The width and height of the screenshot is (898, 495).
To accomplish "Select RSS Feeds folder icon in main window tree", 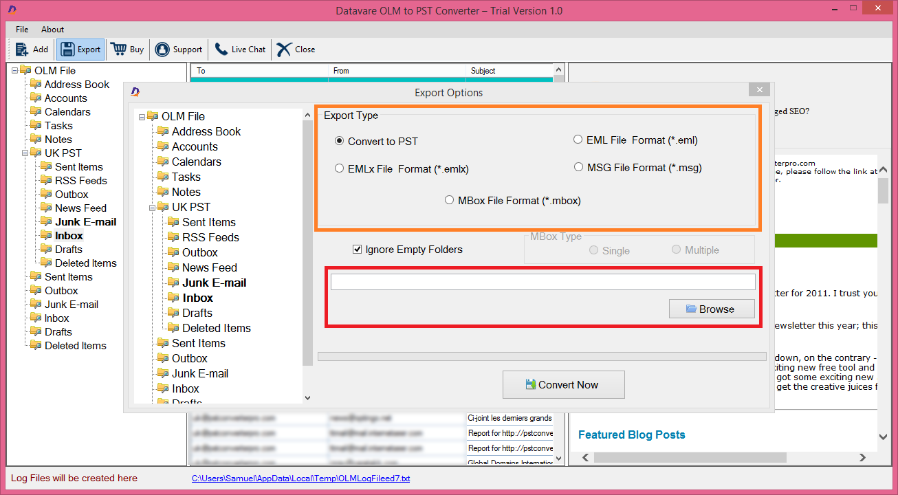I will [x=47, y=180].
